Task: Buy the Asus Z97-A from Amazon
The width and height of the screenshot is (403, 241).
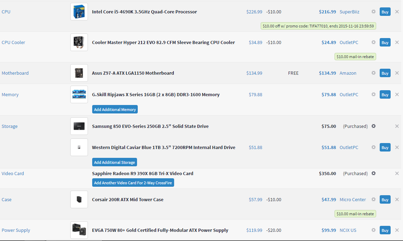Action: point(385,73)
